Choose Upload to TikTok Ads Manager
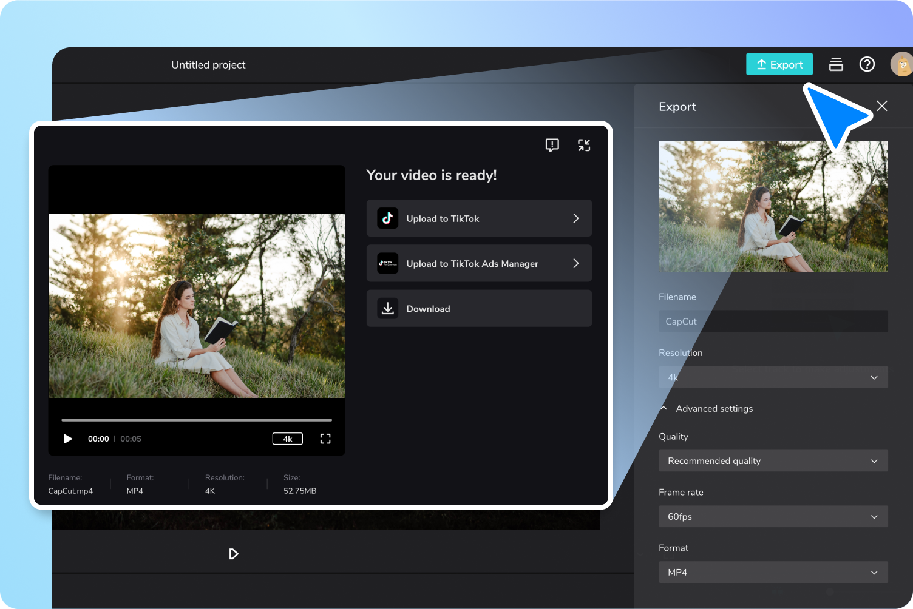The width and height of the screenshot is (913, 609). pyautogui.click(x=479, y=263)
